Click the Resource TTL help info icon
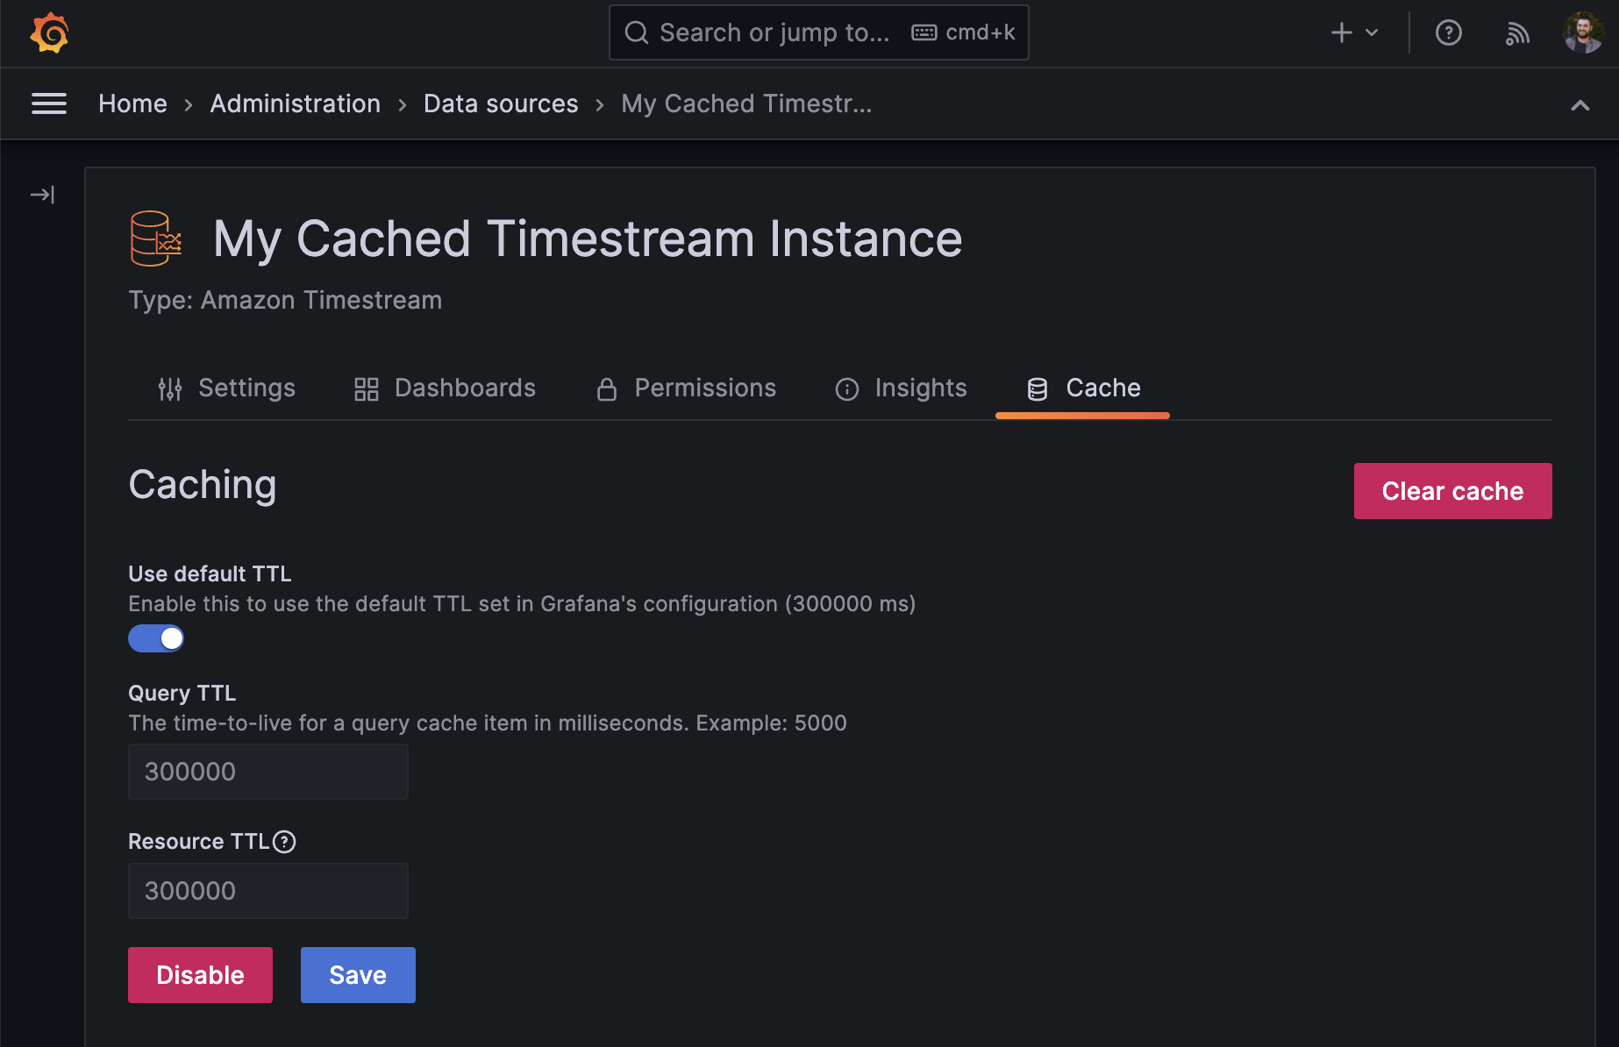The image size is (1619, 1047). pyautogui.click(x=284, y=842)
